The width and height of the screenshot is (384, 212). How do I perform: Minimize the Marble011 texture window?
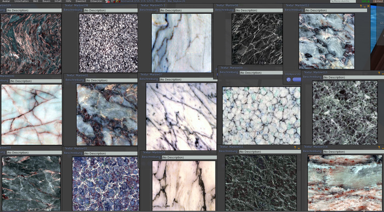(x=299, y=148)
